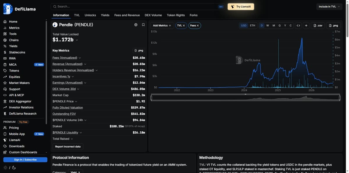Open Investor Relations sidebar item
349x173 pixels.
21,107
